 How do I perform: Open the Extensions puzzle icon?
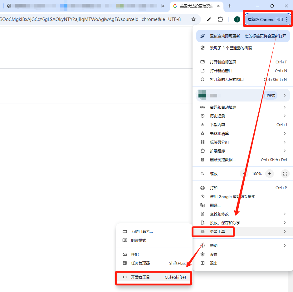(x=220, y=19)
